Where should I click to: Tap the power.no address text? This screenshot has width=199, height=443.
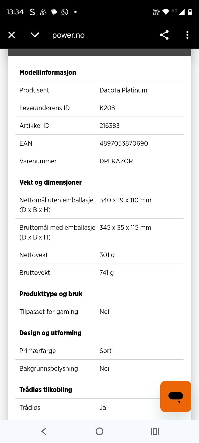(68, 35)
